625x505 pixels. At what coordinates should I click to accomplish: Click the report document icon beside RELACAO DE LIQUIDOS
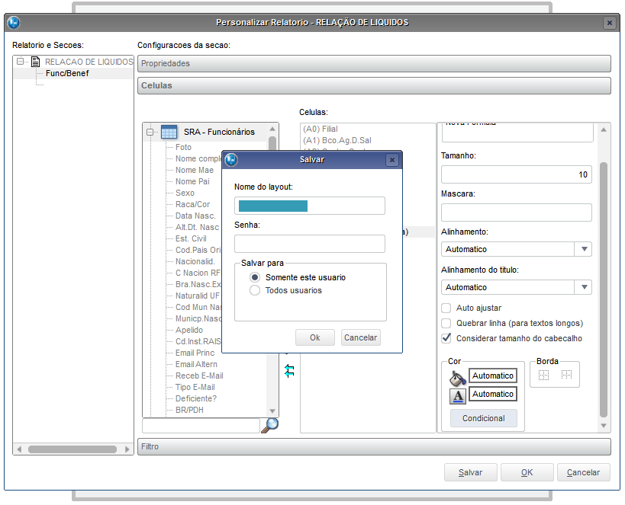[x=35, y=62]
